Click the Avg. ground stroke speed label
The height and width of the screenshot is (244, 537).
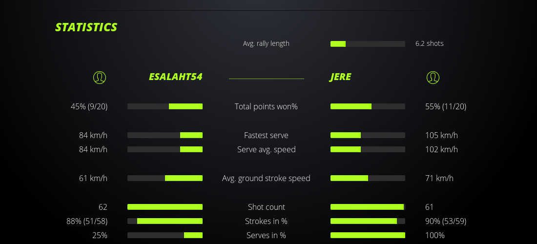tap(266, 178)
